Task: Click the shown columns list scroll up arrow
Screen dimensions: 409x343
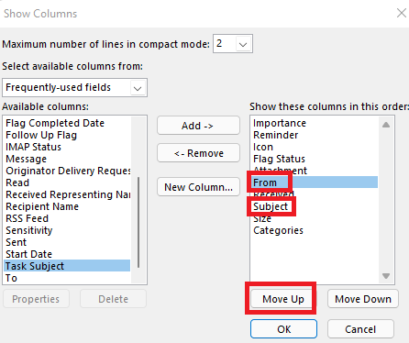Action: point(386,125)
